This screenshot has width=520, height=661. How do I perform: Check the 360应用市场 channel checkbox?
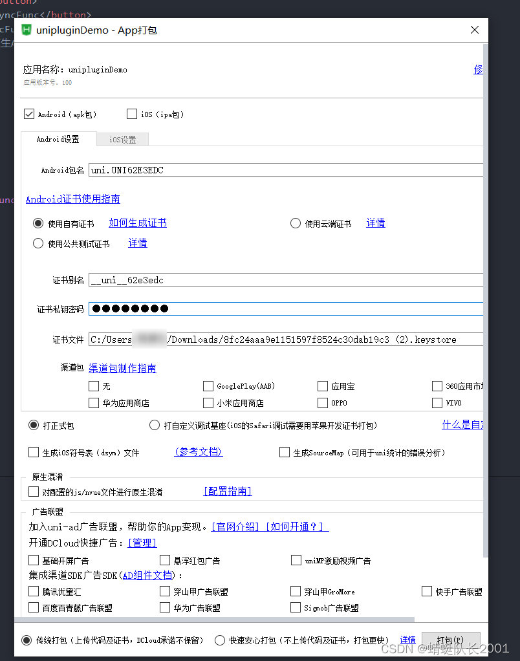coord(437,386)
